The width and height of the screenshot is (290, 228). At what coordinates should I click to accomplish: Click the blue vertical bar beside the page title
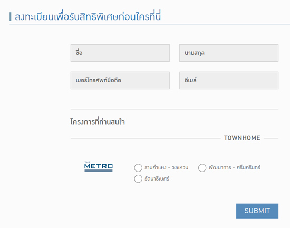[11, 17]
